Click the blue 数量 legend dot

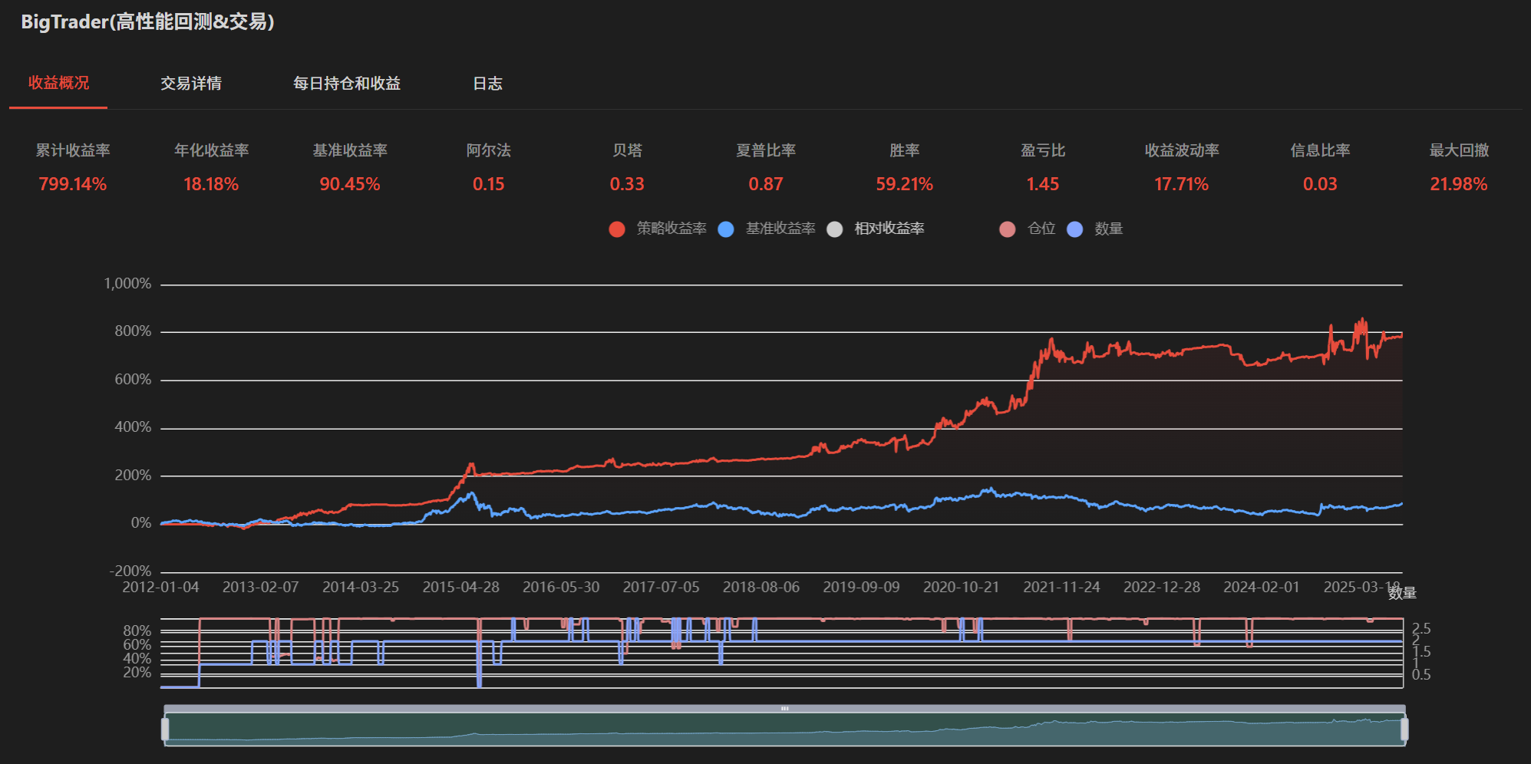coord(1075,229)
